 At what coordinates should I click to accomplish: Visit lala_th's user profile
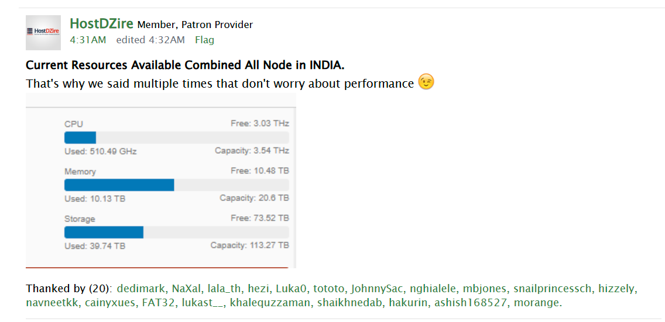(x=225, y=288)
